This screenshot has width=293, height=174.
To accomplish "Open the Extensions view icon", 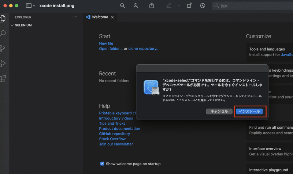I will click(3, 79).
